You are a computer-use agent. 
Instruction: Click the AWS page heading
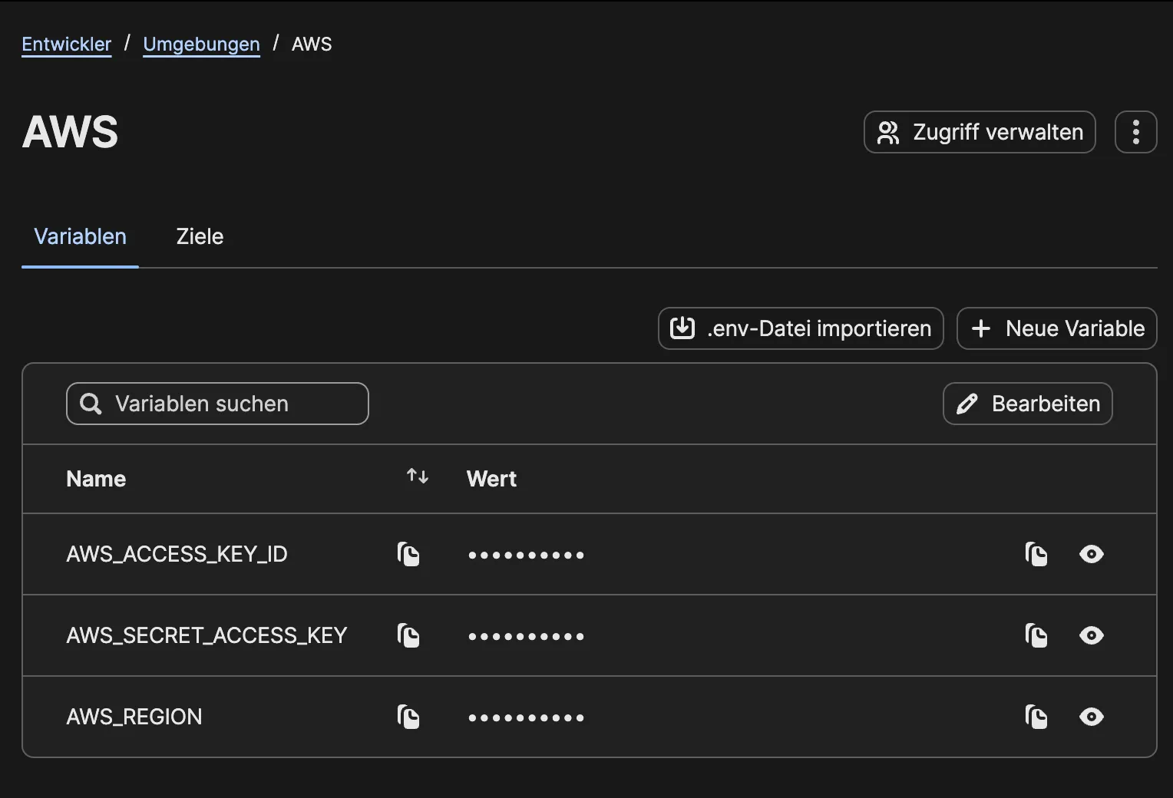[x=71, y=132]
